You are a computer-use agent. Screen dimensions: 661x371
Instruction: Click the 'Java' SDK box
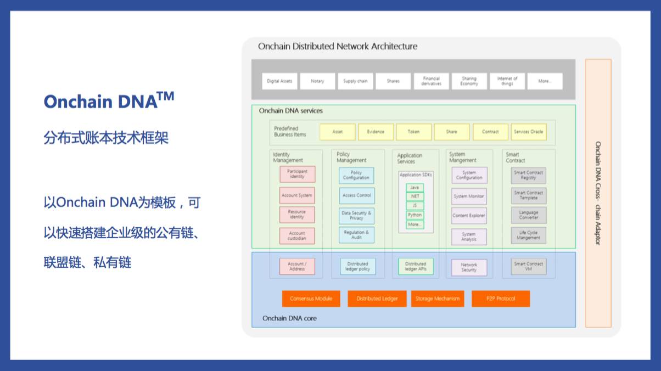tap(415, 188)
